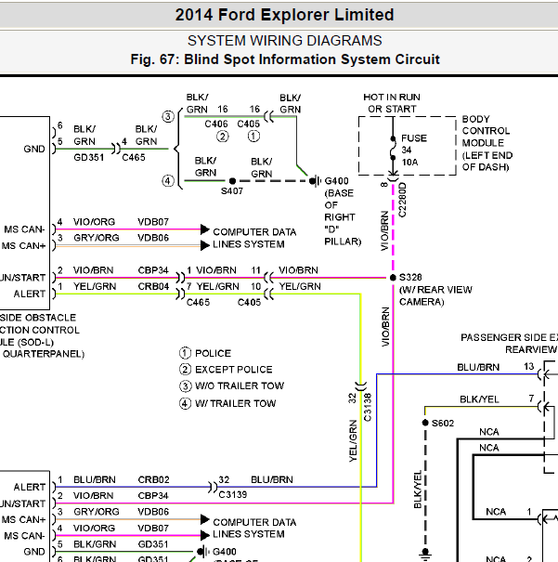Click the 'CRB02' circuit code
The image size is (558, 562).
(x=153, y=479)
